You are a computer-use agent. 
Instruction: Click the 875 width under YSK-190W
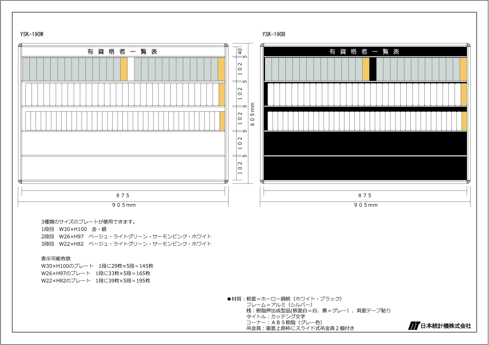123,195
